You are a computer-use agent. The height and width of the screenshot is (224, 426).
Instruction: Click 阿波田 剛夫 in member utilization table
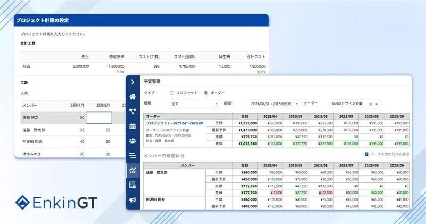[155, 199]
